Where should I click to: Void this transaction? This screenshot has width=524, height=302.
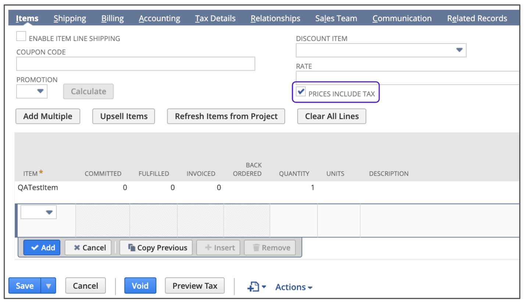click(140, 286)
